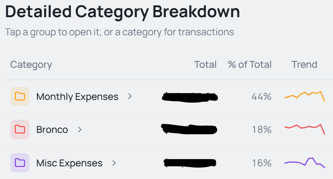The height and width of the screenshot is (179, 333).
Task: Sort by the % of Total header
Action: pos(249,64)
